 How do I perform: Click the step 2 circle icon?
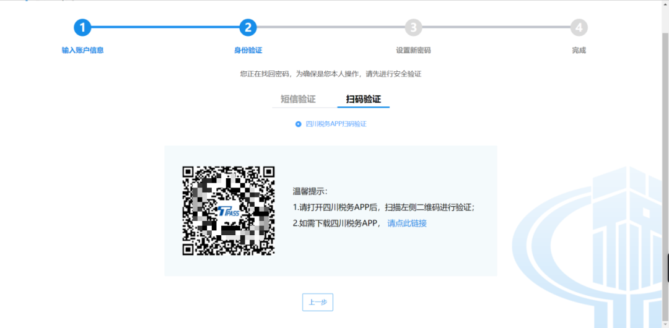[248, 28]
